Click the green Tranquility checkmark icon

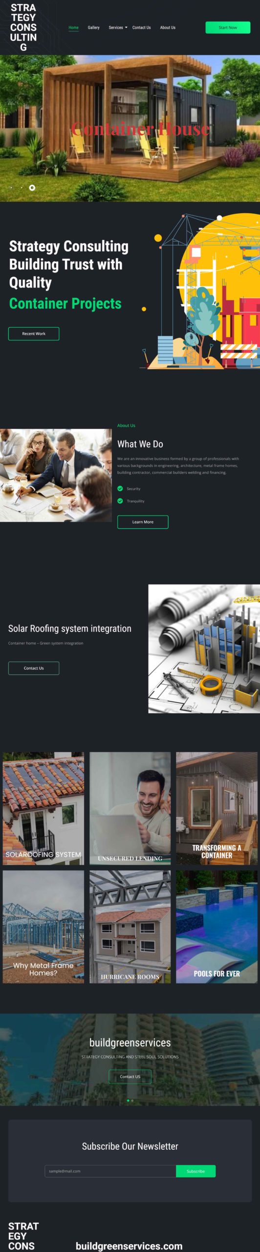pyautogui.click(x=120, y=501)
